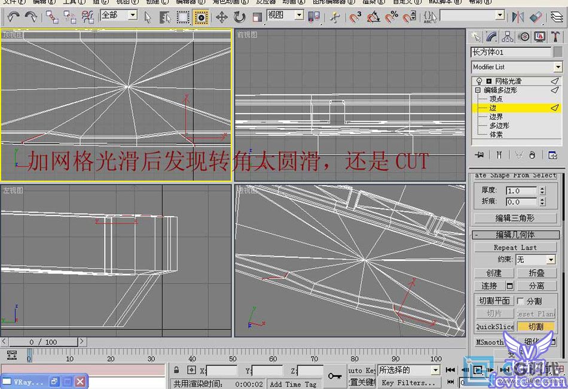
Task: Toggle Percent Snap in the toolbar
Action: tap(391, 17)
